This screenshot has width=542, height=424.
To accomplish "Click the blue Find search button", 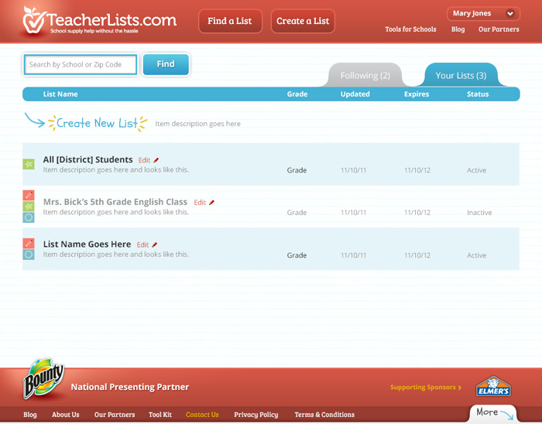I will pyautogui.click(x=166, y=64).
